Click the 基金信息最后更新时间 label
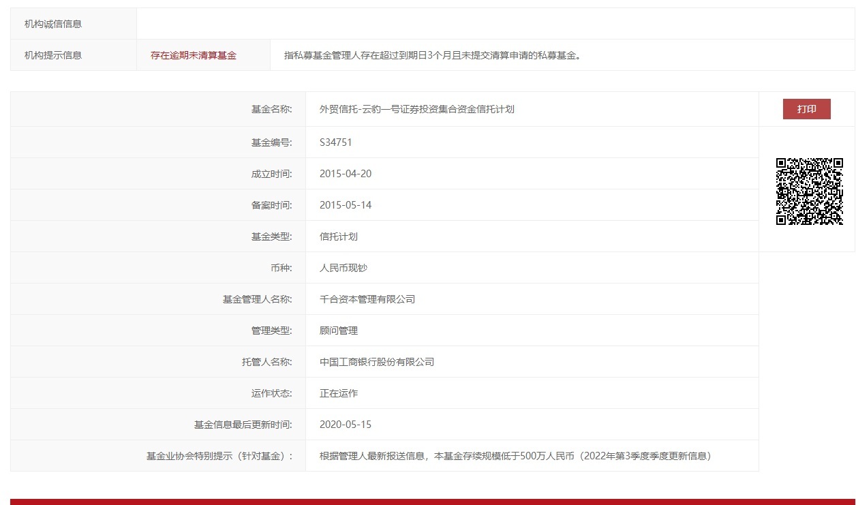The image size is (856, 505). click(x=242, y=424)
